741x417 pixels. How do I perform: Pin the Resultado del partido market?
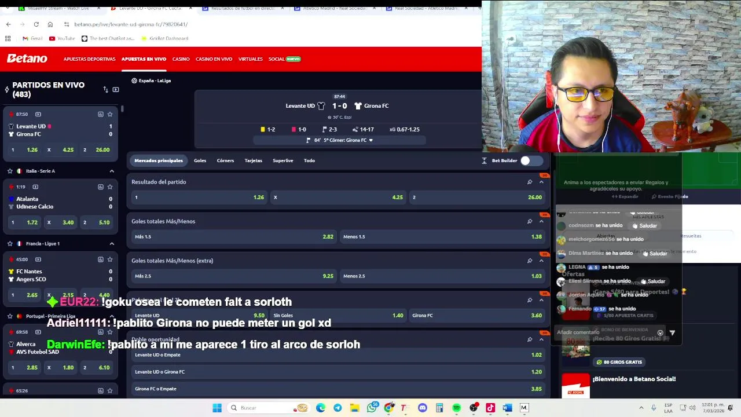click(x=529, y=182)
